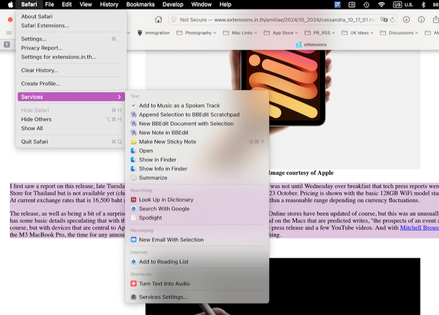
Task: Click the Bluetooth menu bar icon
Action: (x=423, y=4)
